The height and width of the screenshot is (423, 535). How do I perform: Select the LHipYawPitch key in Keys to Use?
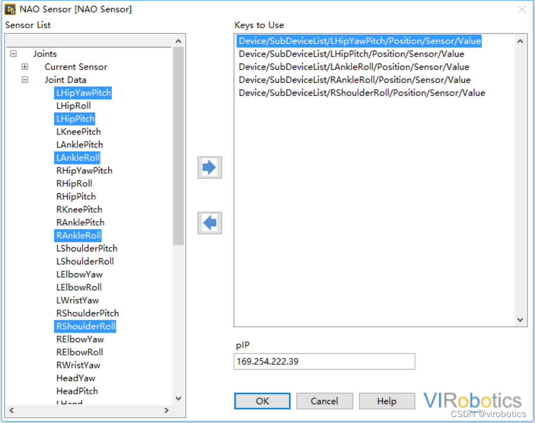359,41
